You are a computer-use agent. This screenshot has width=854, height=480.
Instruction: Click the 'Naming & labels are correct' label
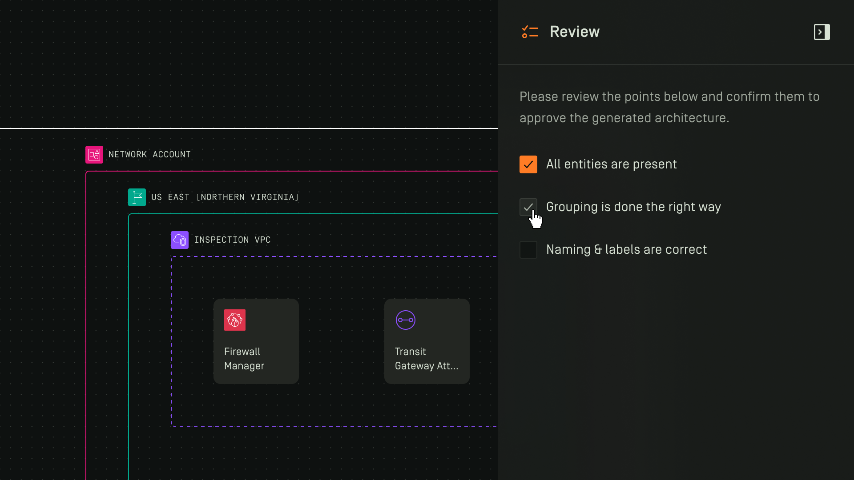pos(626,250)
